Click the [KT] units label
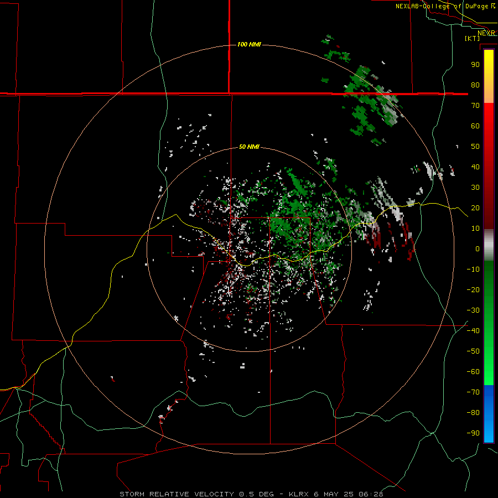 473,38
